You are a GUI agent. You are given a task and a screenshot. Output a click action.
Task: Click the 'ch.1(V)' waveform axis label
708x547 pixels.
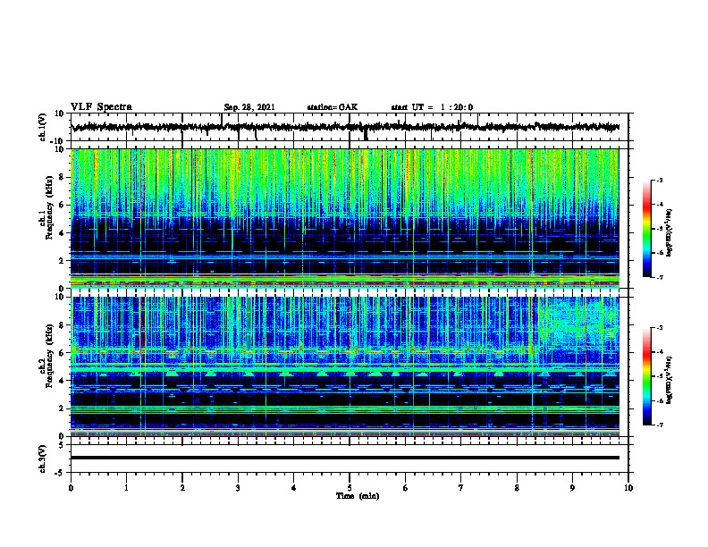[x=43, y=127]
